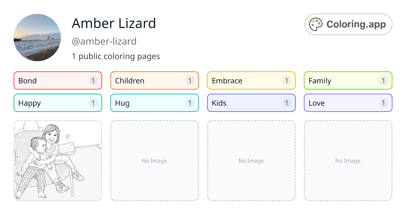Viewport: 406px width, 213px height.
Task: Click the Coloring.app palette icon
Action: coord(316,24)
